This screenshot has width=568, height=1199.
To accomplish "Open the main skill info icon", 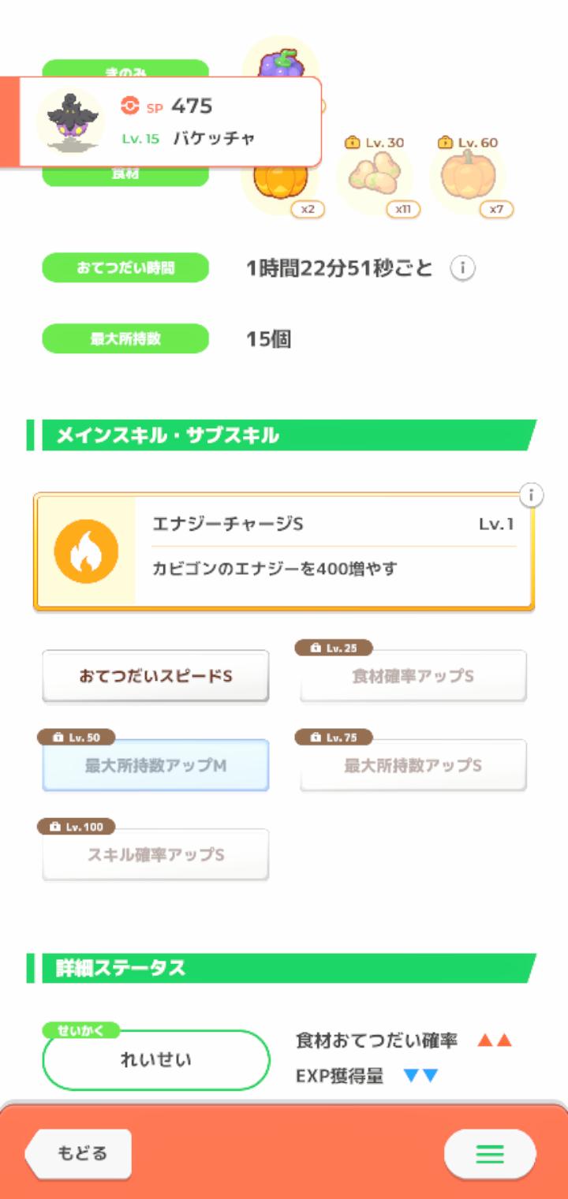I will [x=532, y=495].
